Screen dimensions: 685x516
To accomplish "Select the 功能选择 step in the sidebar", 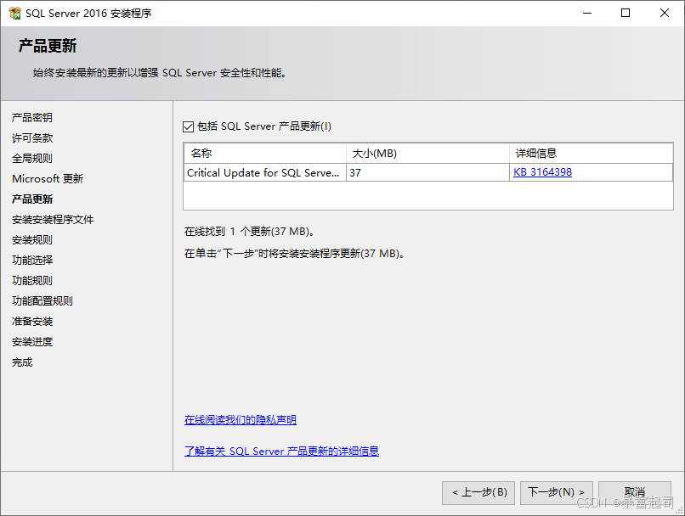I will (x=32, y=260).
